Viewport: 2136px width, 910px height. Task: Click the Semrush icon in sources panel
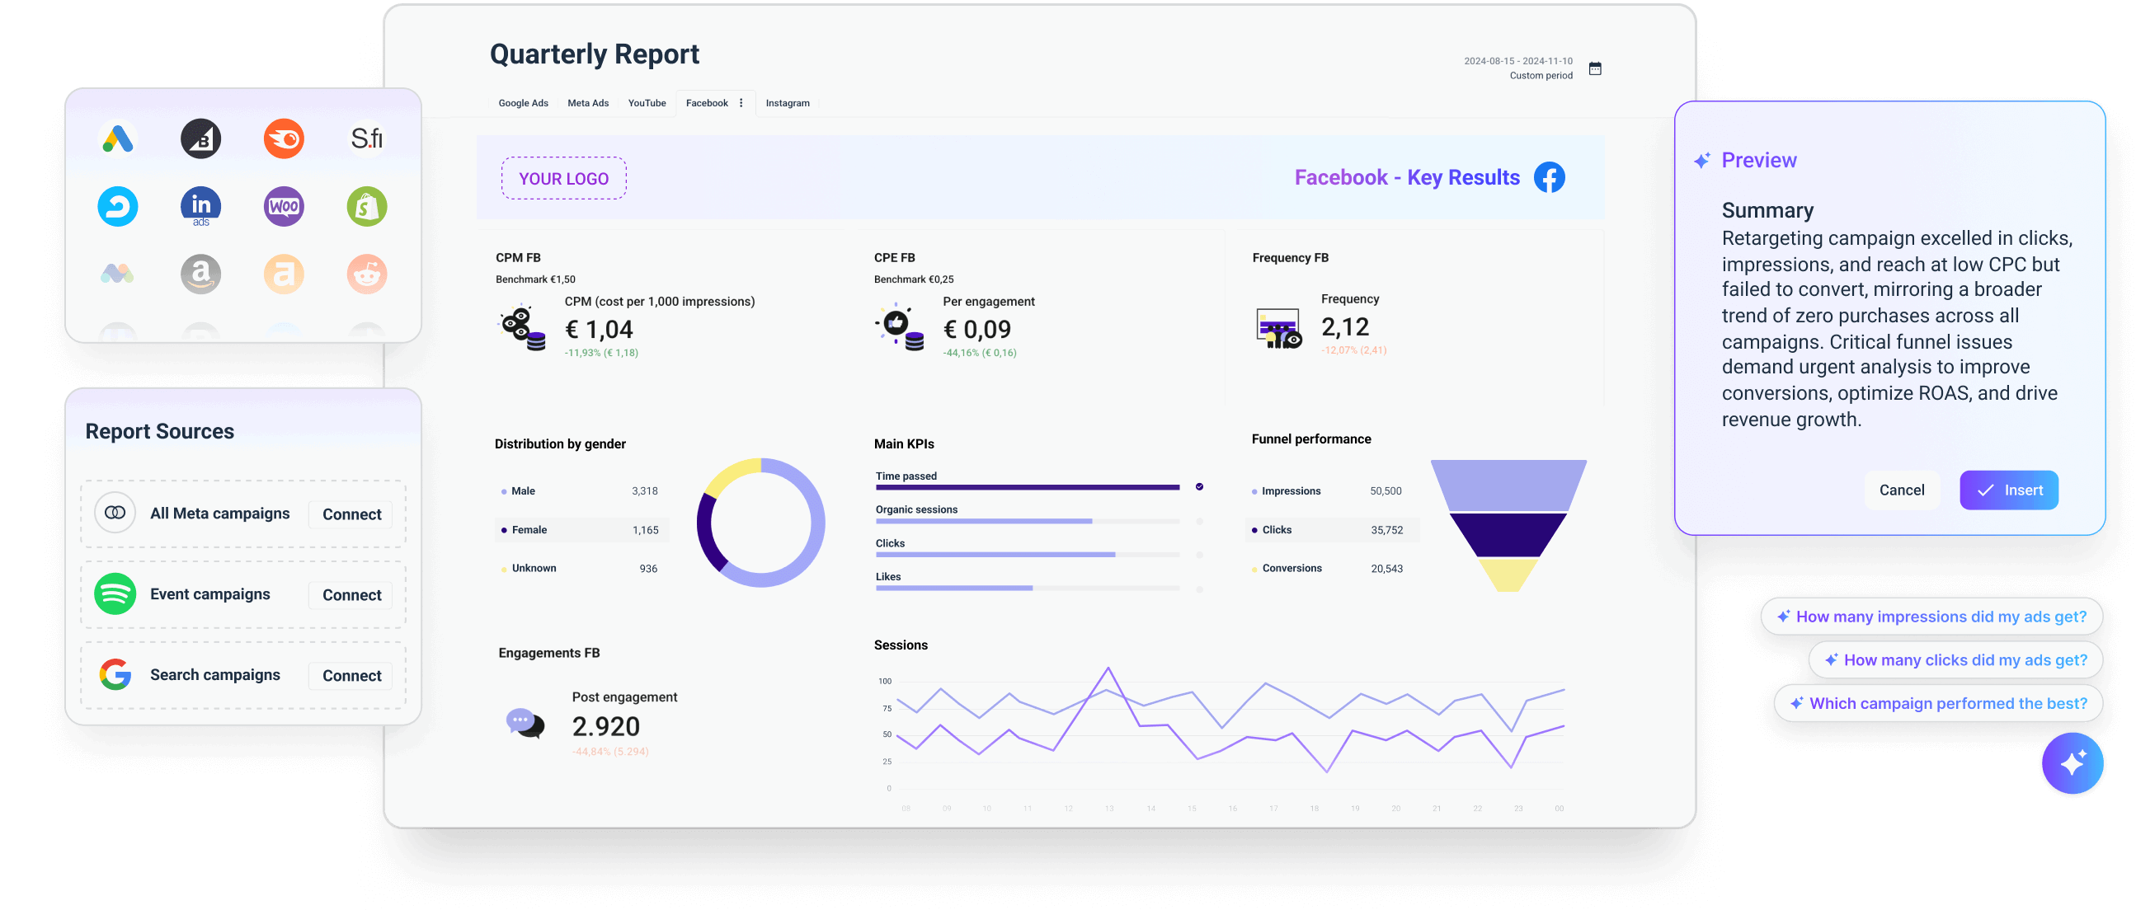[x=284, y=138]
